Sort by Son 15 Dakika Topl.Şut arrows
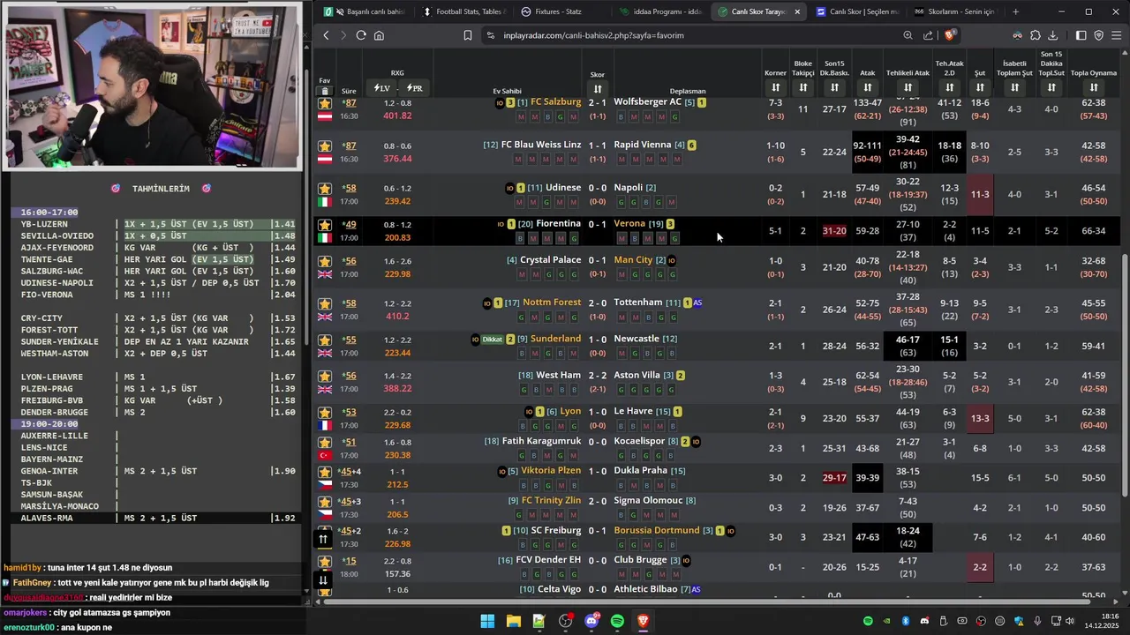1130x635 pixels. [1051, 87]
